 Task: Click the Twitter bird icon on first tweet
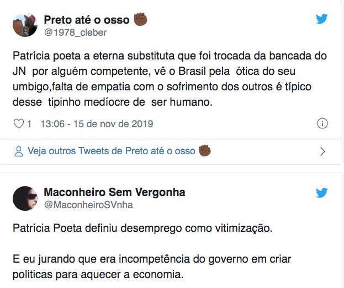tap(322, 19)
